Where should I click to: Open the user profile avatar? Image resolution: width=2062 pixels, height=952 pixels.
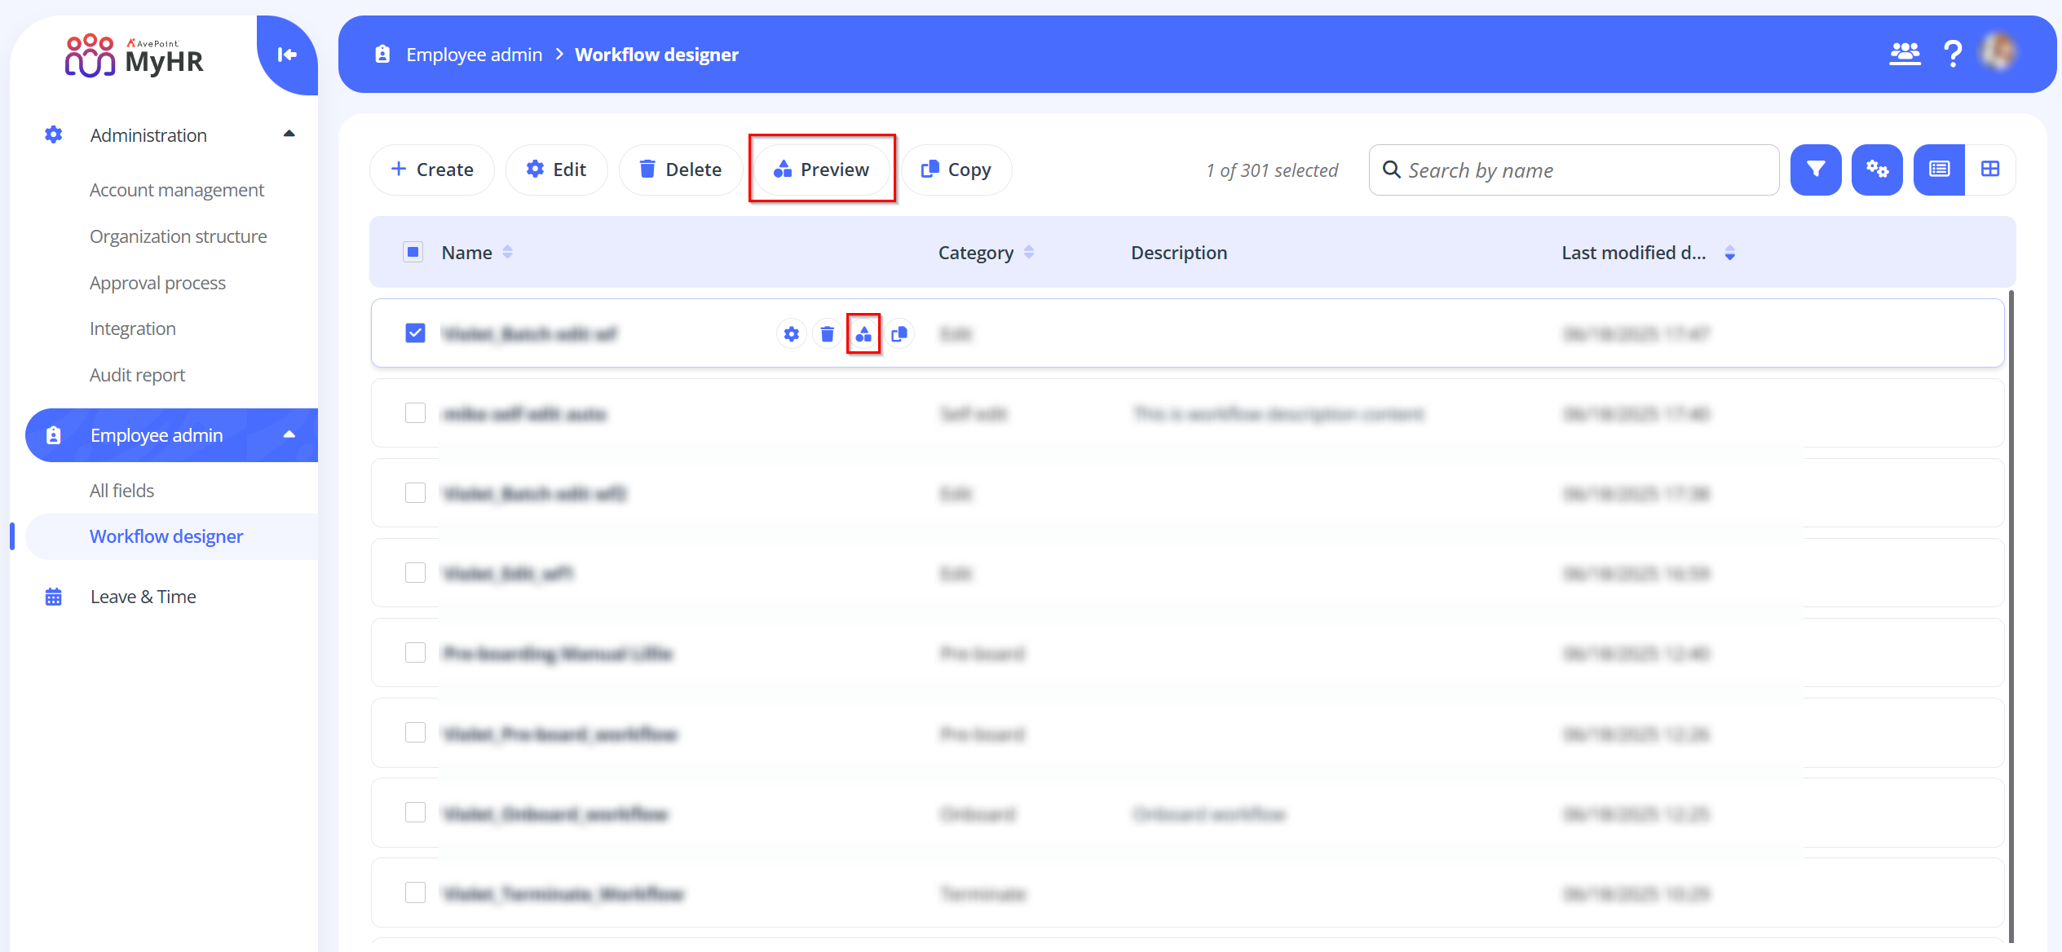tap(1998, 52)
